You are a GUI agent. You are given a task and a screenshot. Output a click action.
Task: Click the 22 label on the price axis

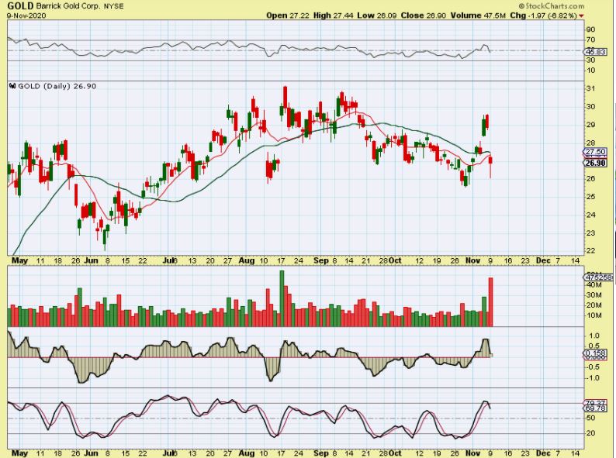(590, 250)
